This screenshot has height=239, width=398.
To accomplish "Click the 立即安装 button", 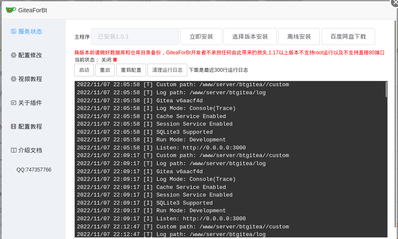I will 201,37.
